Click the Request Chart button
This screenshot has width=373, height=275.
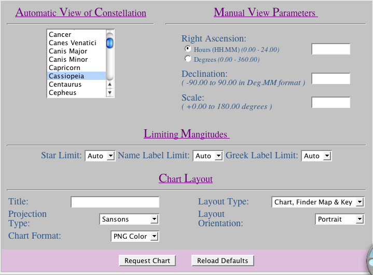point(147,260)
